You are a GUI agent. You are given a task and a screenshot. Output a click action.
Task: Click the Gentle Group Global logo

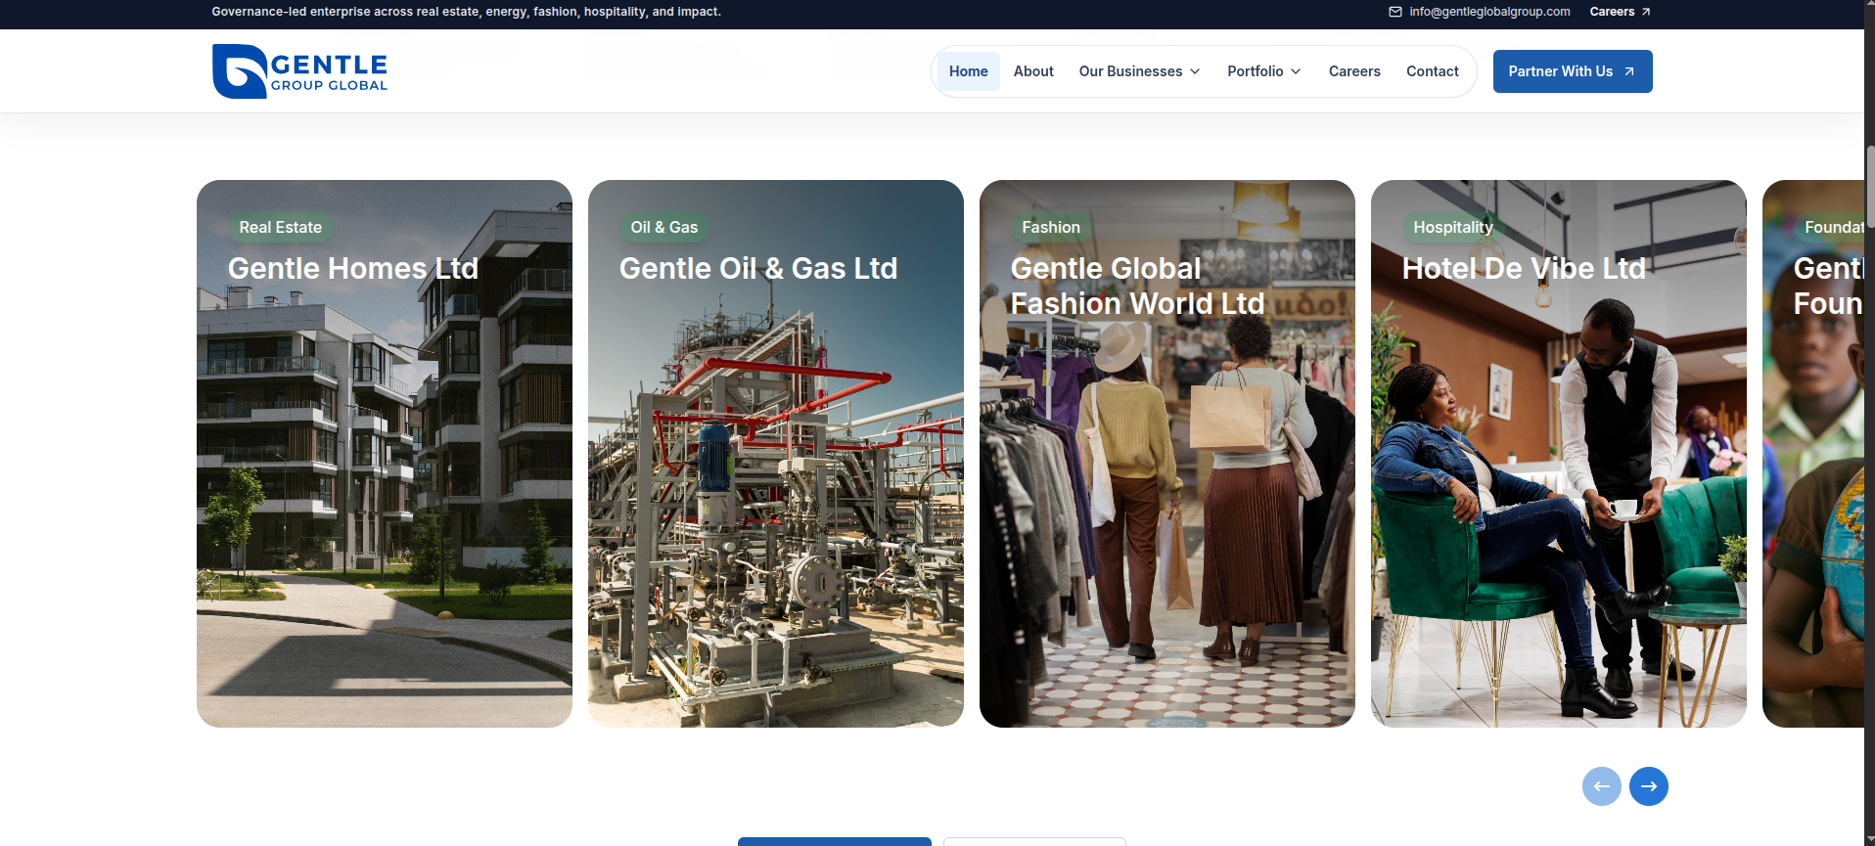click(x=299, y=71)
